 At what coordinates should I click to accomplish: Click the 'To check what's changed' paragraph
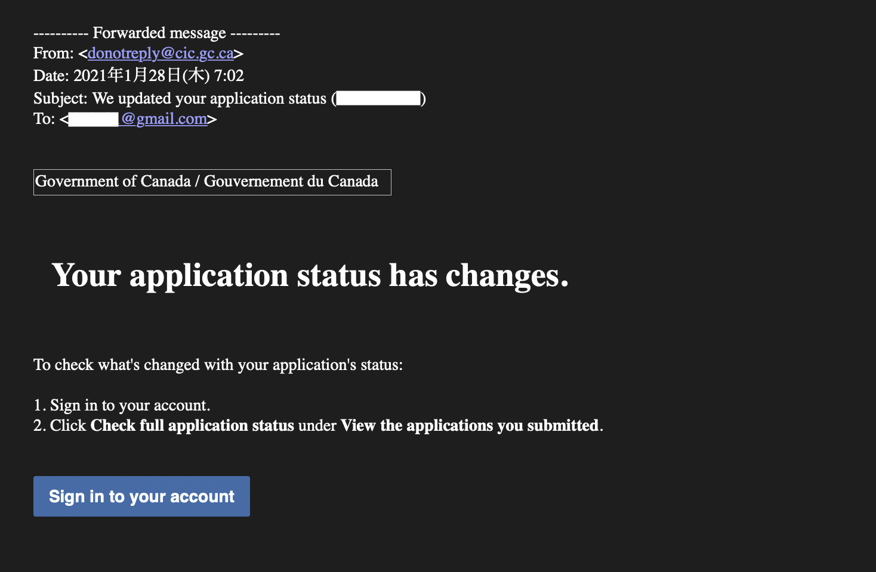tap(218, 365)
